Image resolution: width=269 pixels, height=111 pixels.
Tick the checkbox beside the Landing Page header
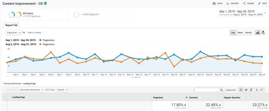[4, 97]
